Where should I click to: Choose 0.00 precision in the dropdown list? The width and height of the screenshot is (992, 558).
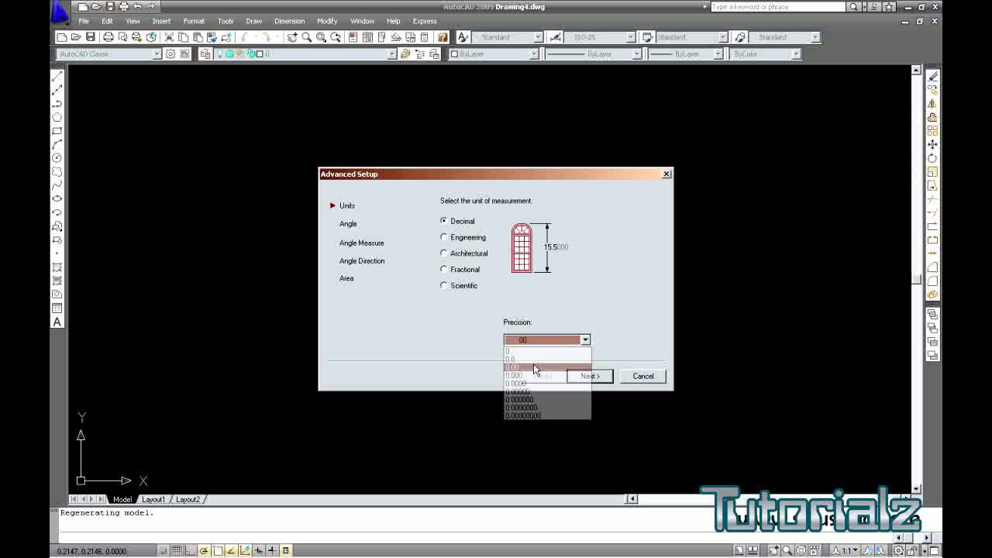[547, 367]
